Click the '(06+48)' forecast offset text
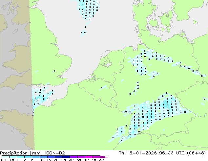 tap(196, 153)
